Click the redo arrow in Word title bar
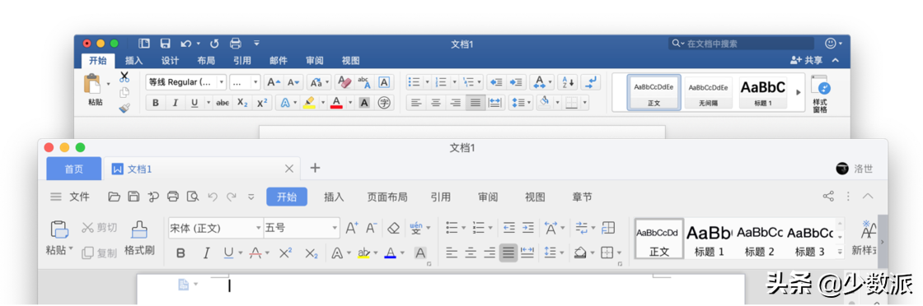This screenshot has width=923, height=306. (214, 44)
